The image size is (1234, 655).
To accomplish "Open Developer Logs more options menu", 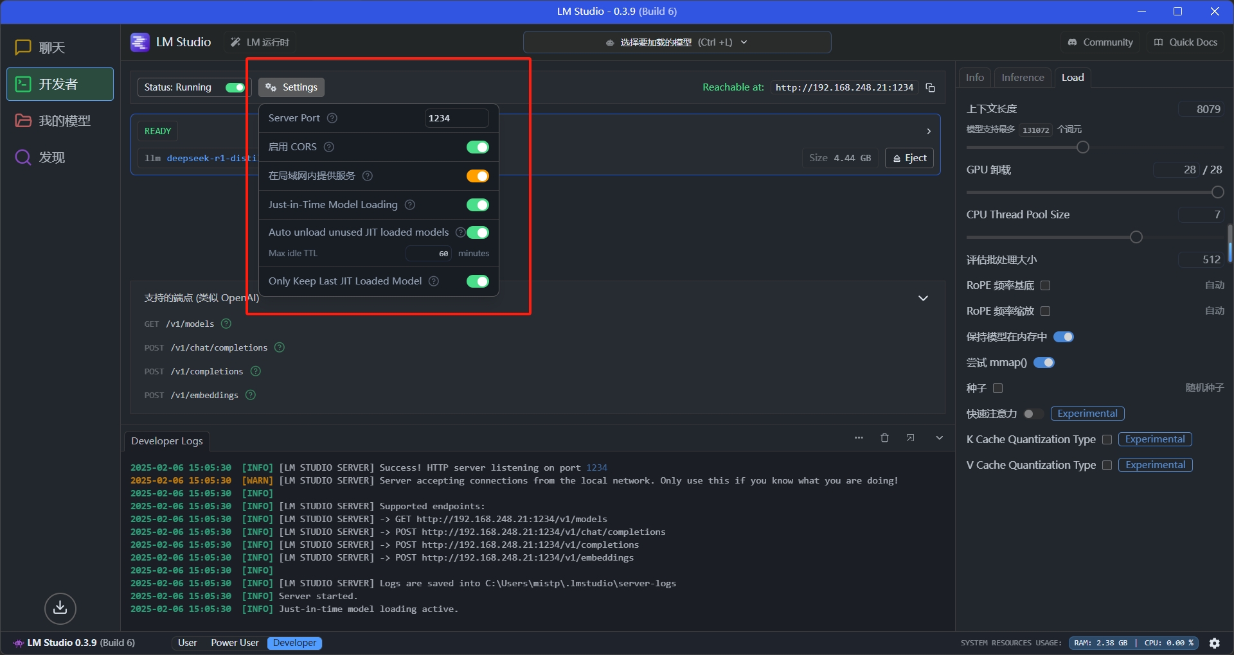I will tap(859, 438).
